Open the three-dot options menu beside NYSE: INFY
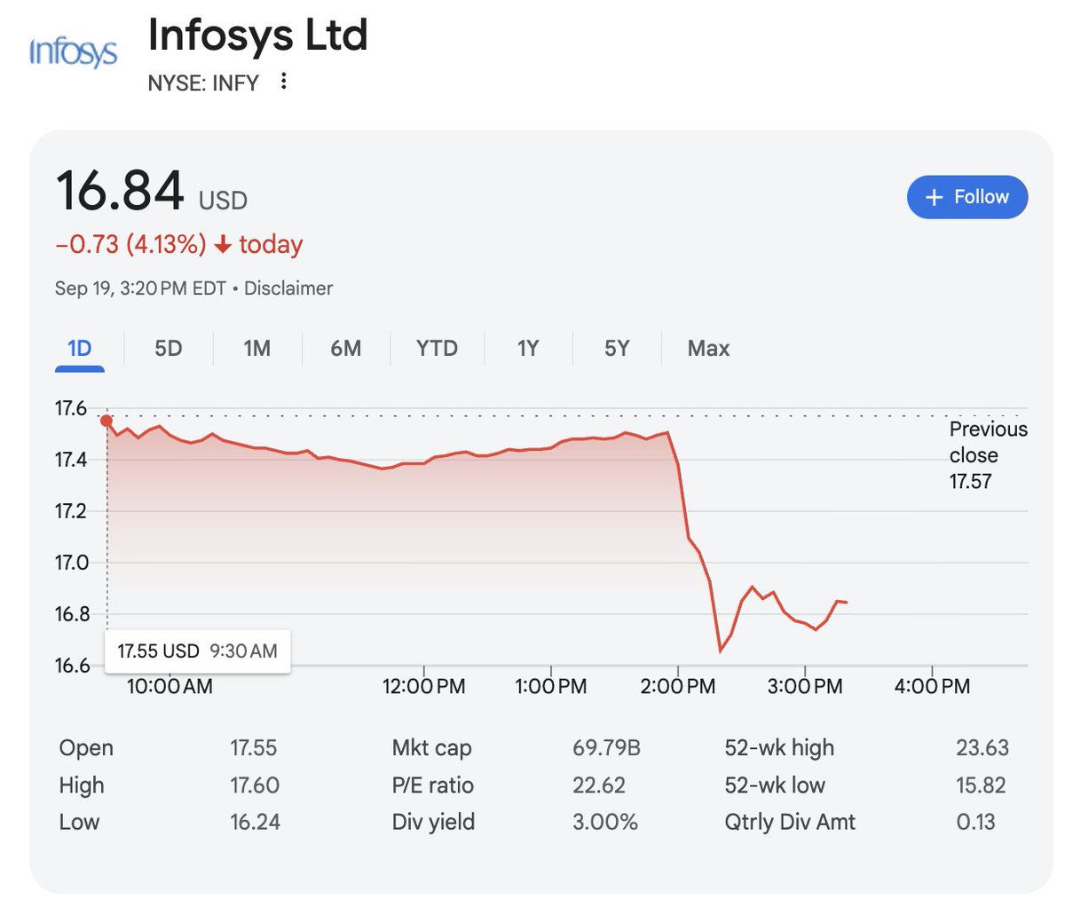Screen dimensions: 1065x915 (282, 81)
